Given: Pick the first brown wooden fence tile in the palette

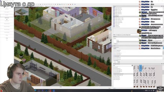Looking at the screenshot, I should (x=134, y=86).
